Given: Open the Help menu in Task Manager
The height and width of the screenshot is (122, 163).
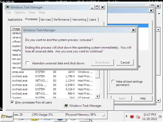Looking at the screenshot, I should (42, 12).
